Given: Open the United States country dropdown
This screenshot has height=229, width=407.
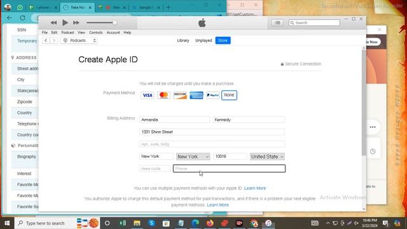Looking at the screenshot, I should click(x=267, y=156).
